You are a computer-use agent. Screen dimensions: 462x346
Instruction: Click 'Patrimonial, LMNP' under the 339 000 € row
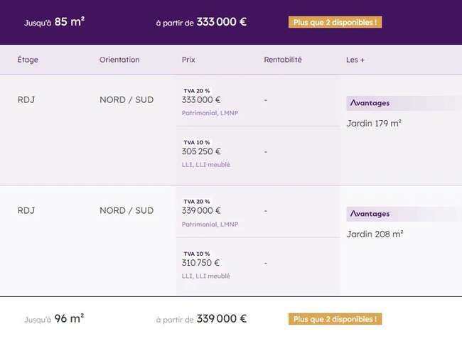click(210, 225)
